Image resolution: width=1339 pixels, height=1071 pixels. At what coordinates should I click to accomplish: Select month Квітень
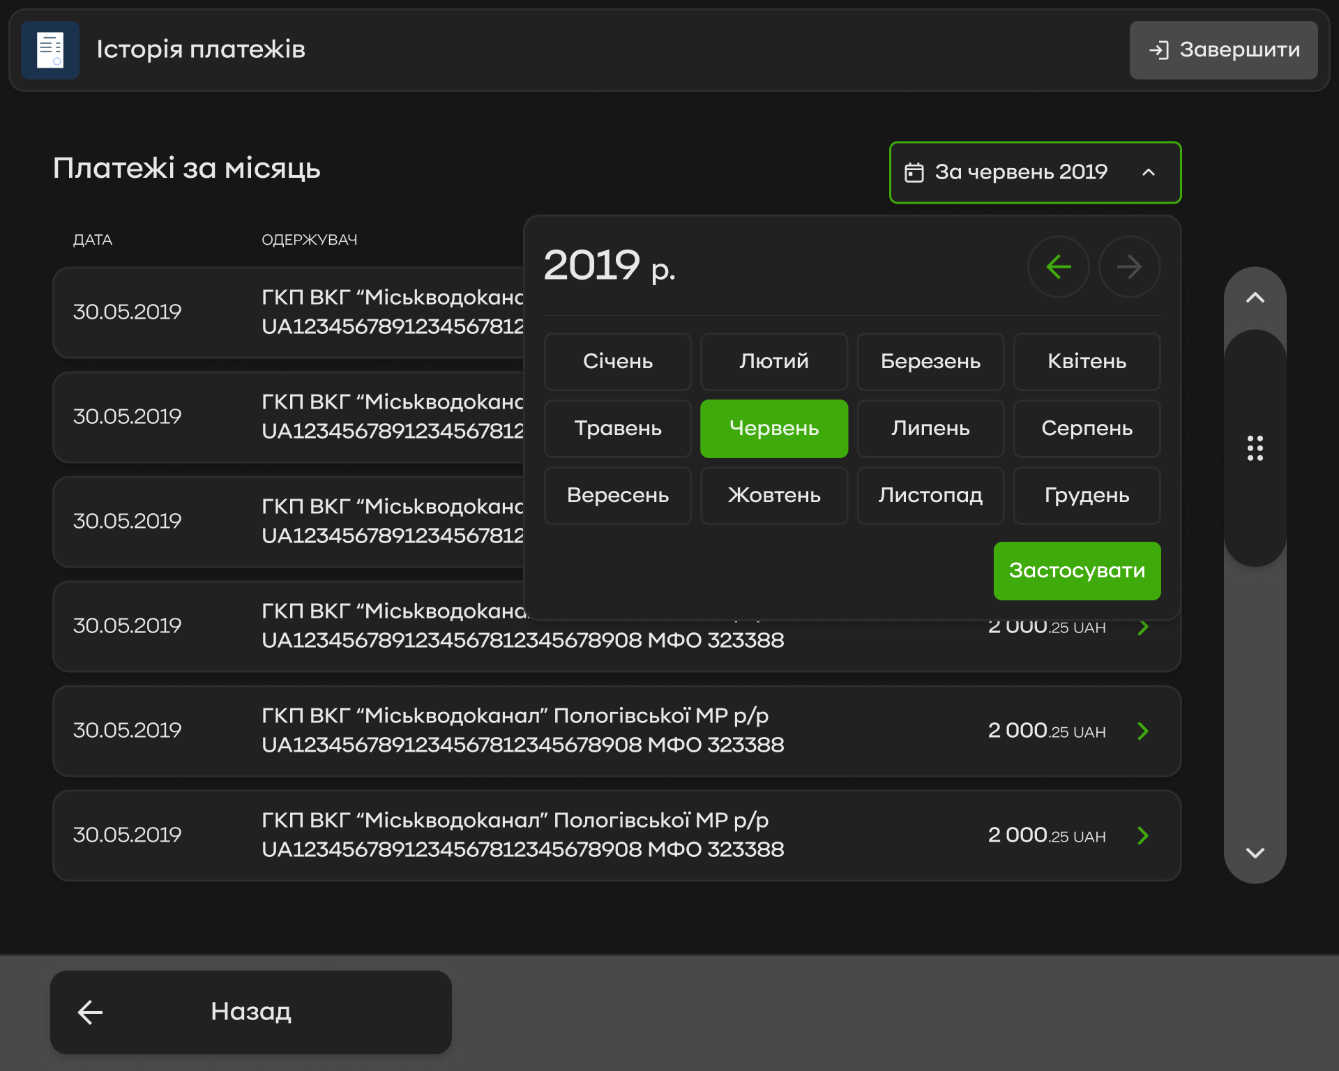coord(1087,361)
